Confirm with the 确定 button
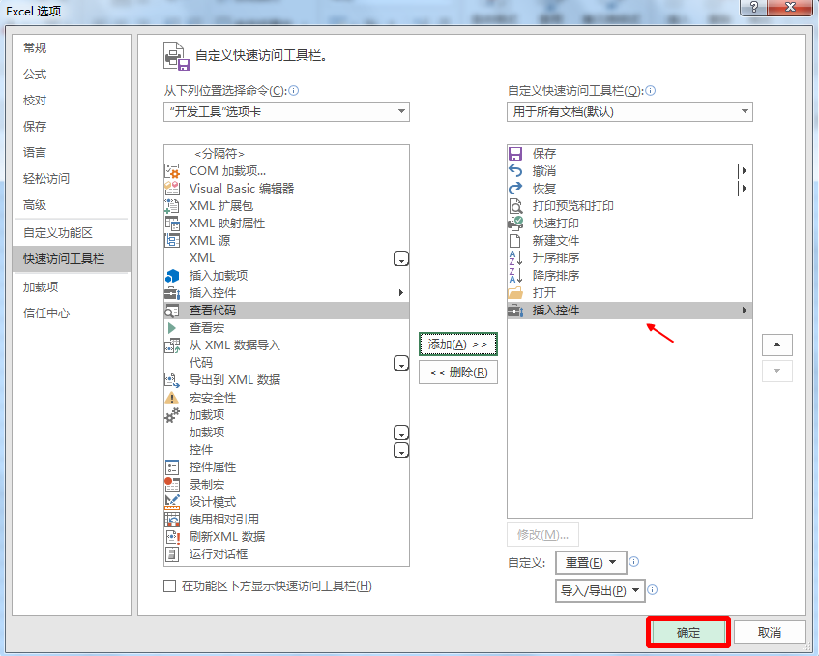The height and width of the screenshot is (656, 819). click(x=687, y=633)
